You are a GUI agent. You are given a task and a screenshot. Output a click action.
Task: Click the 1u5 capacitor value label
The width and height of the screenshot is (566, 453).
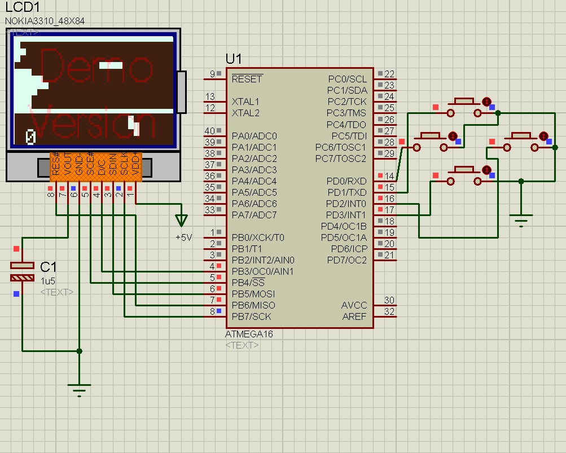click(47, 281)
